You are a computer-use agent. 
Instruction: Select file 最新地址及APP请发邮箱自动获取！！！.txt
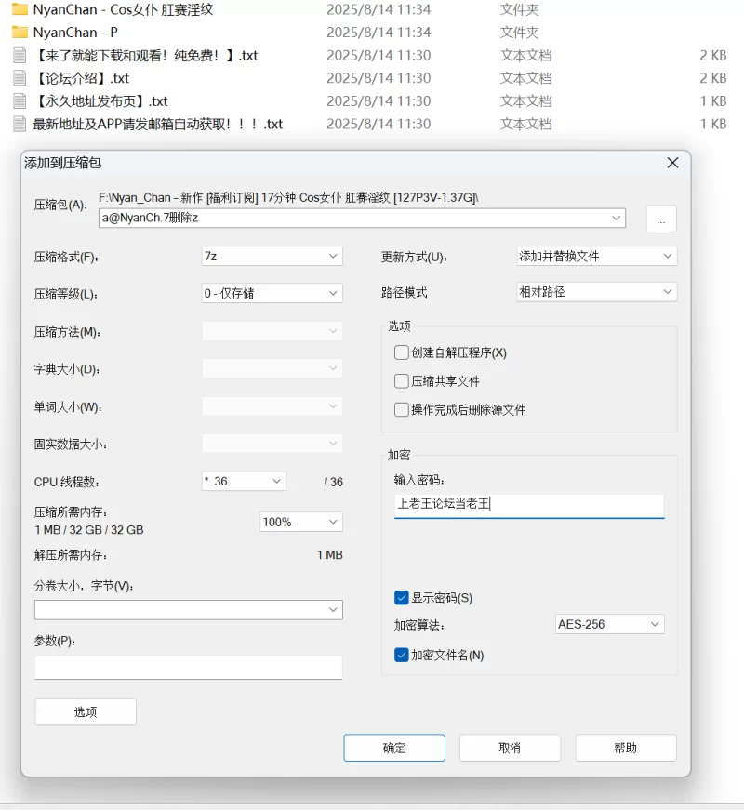pyautogui.click(x=157, y=124)
